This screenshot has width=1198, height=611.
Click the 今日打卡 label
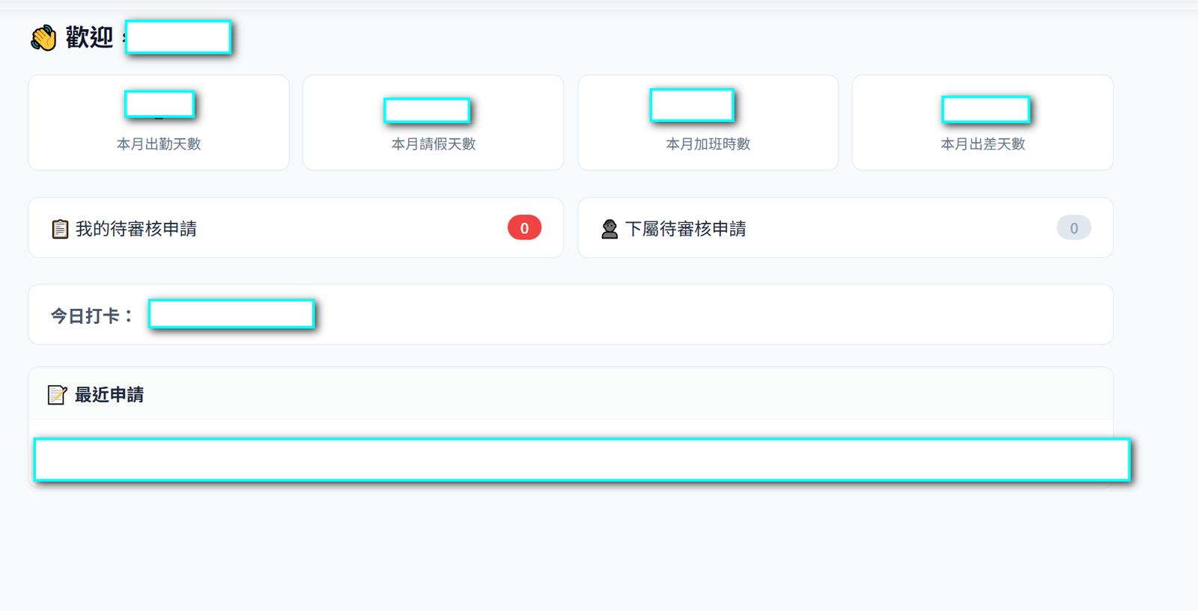click(x=91, y=316)
